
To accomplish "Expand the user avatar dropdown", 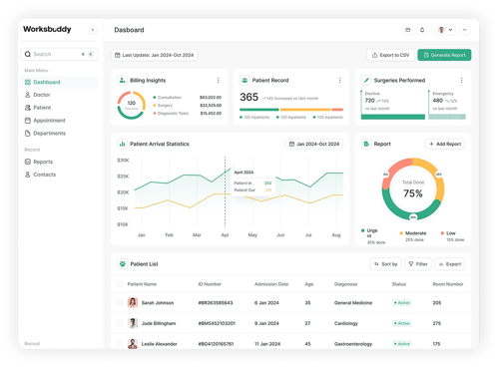I will point(445,30).
